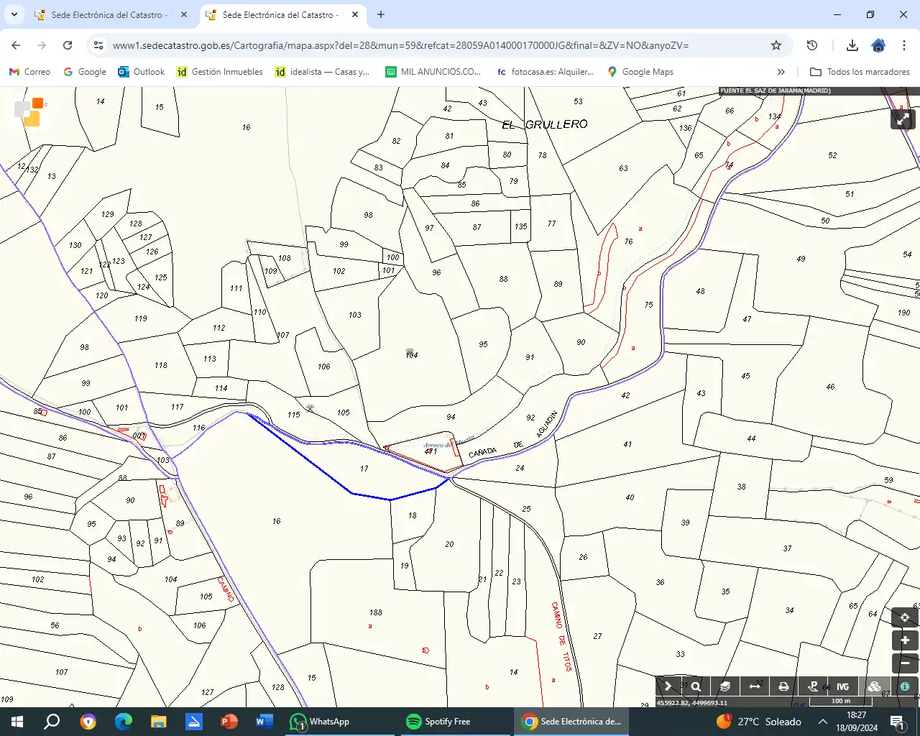Close the first Sede Electrónica tab
Image resolution: width=920 pixels, height=736 pixels.
[184, 14]
